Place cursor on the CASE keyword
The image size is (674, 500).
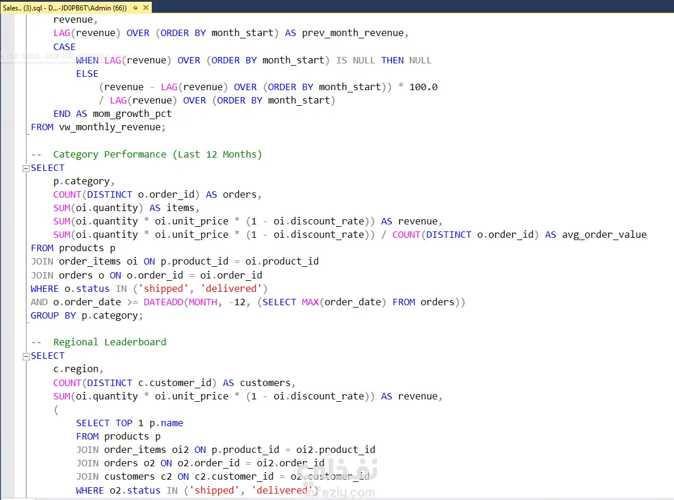[x=65, y=47]
